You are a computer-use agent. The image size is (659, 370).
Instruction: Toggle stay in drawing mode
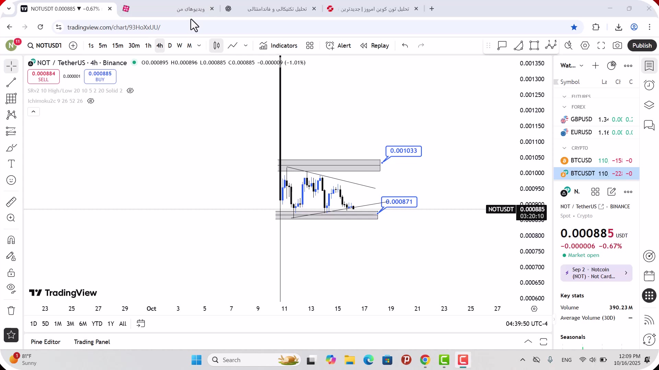pos(11,256)
